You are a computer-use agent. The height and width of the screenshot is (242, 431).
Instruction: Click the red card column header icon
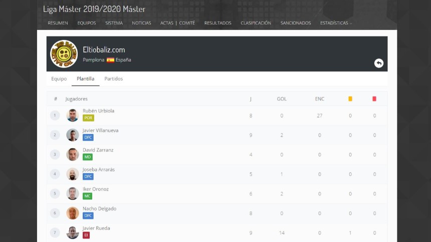click(374, 99)
